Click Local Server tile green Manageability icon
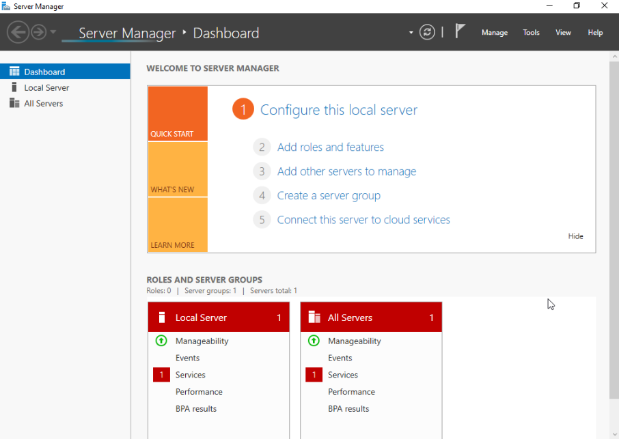Screen dimensions: 619x439 (161, 341)
